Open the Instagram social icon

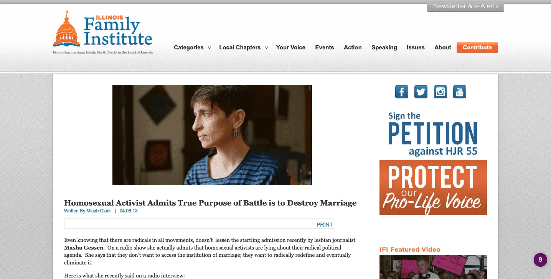click(x=440, y=92)
